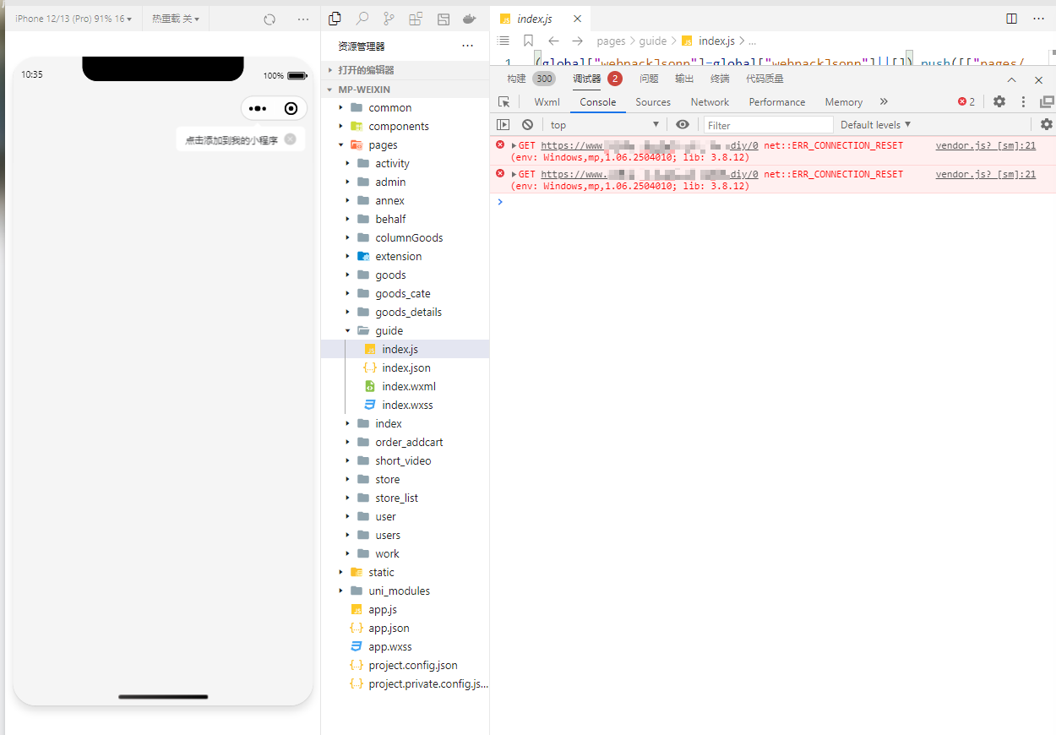
Task: Open 资源管理器 more actions ellipsis
Action: click(467, 46)
